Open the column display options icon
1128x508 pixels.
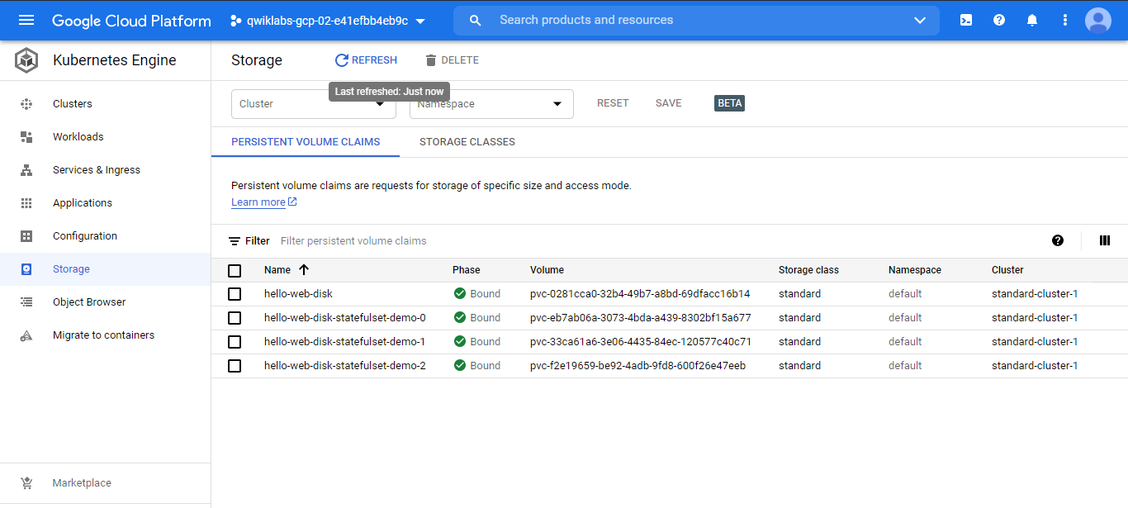pos(1105,241)
